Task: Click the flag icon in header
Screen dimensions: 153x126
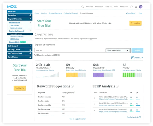Action: pyautogui.click(x=131, y=7)
